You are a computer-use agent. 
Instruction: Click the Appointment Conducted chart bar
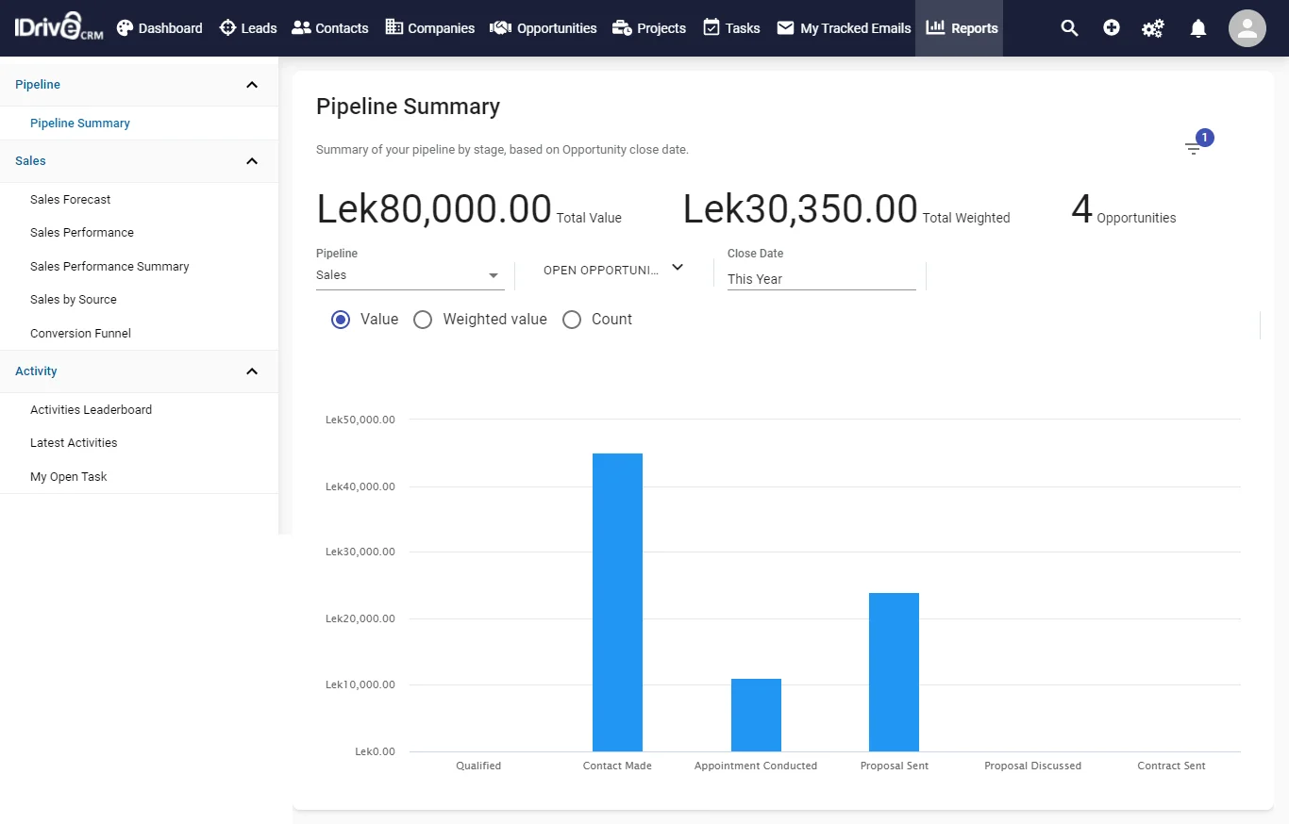tap(756, 715)
